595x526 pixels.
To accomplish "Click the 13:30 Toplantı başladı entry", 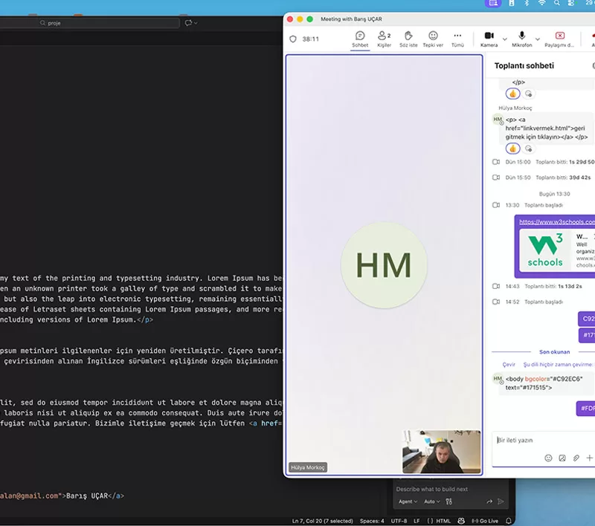I will tap(527, 205).
